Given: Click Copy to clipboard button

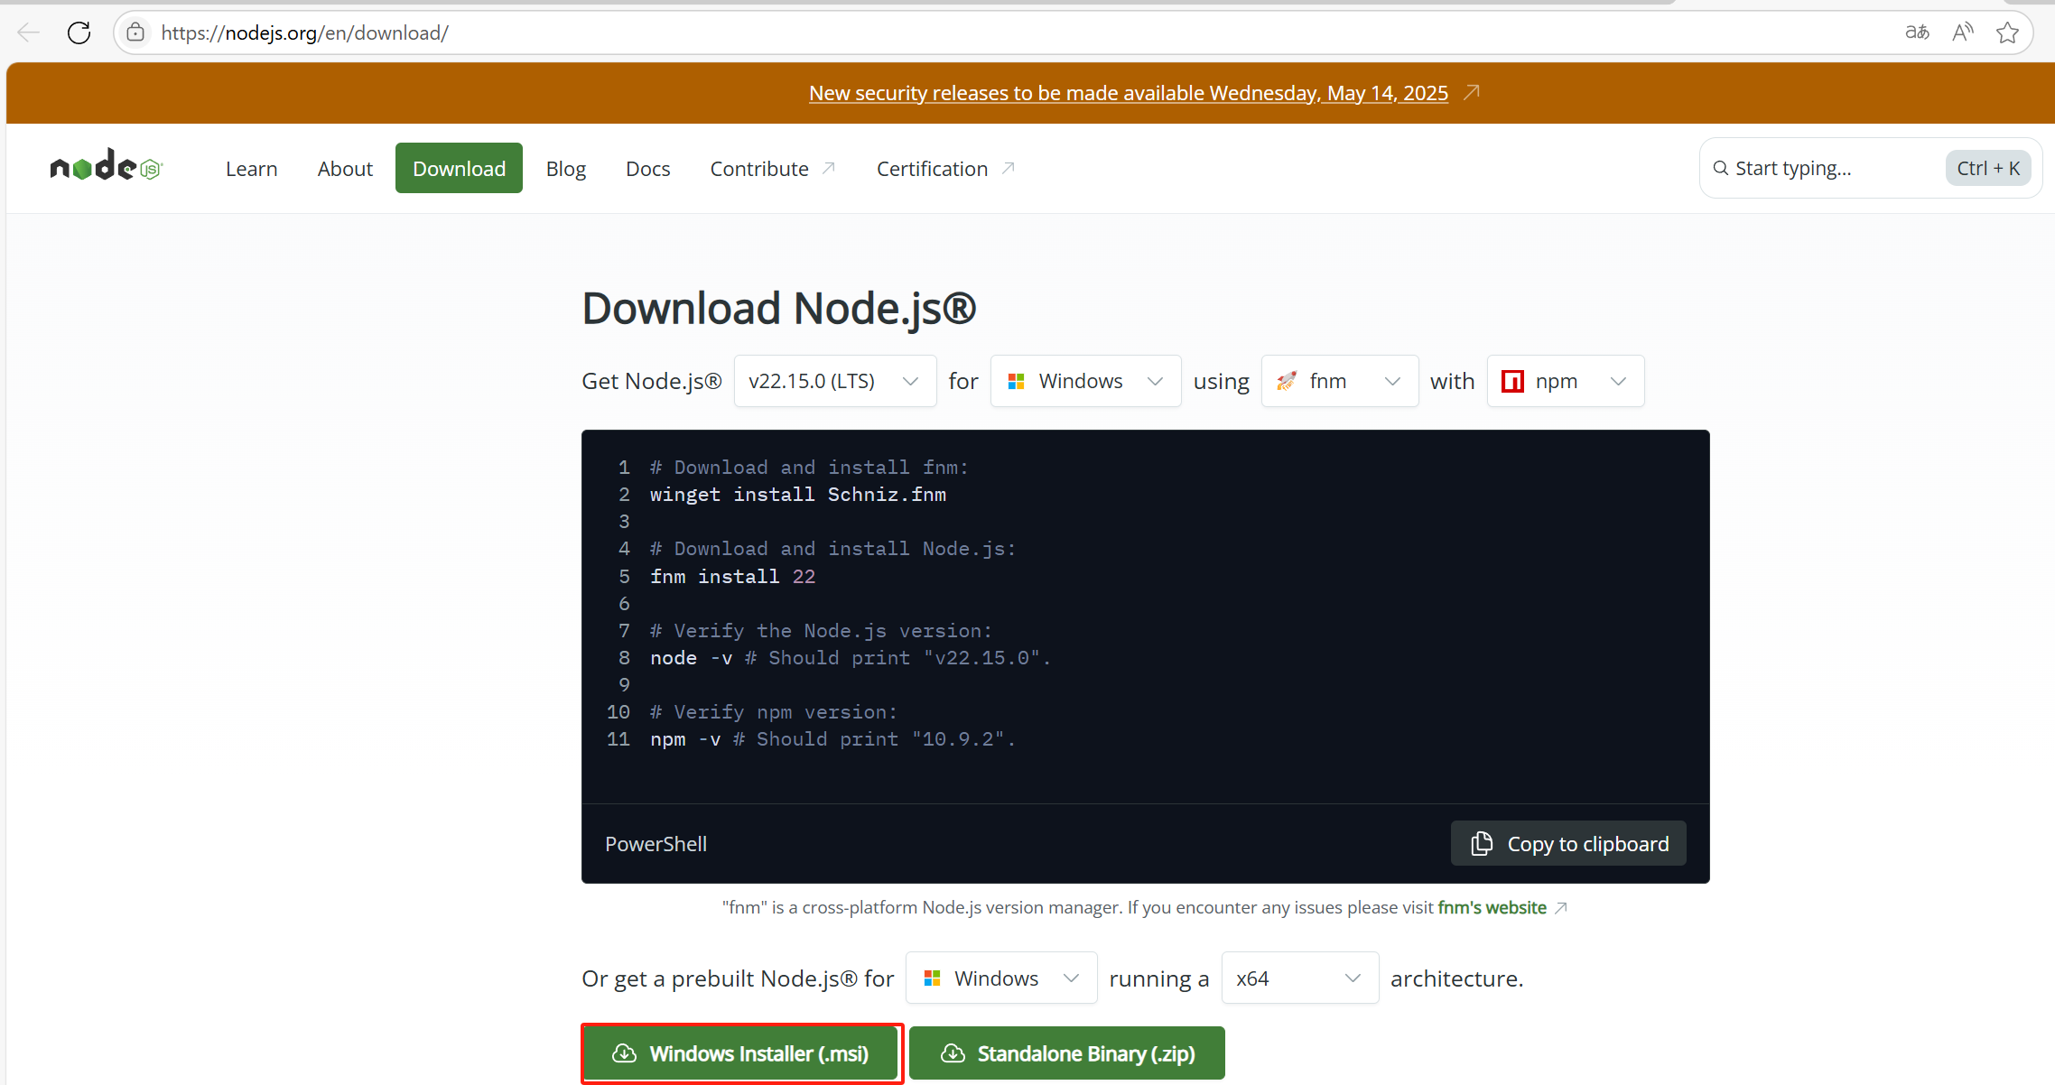Looking at the screenshot, I should coord(1568,843).
